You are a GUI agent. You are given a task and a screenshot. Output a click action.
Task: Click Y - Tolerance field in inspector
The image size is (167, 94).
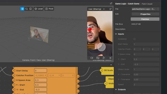click(x=146, y=79)
